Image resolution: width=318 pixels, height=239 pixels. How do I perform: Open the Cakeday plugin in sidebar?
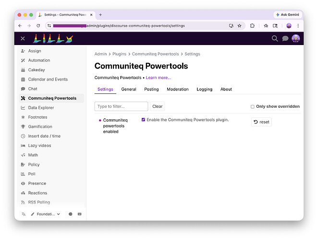pyautogui.click(x=51, y=70)
